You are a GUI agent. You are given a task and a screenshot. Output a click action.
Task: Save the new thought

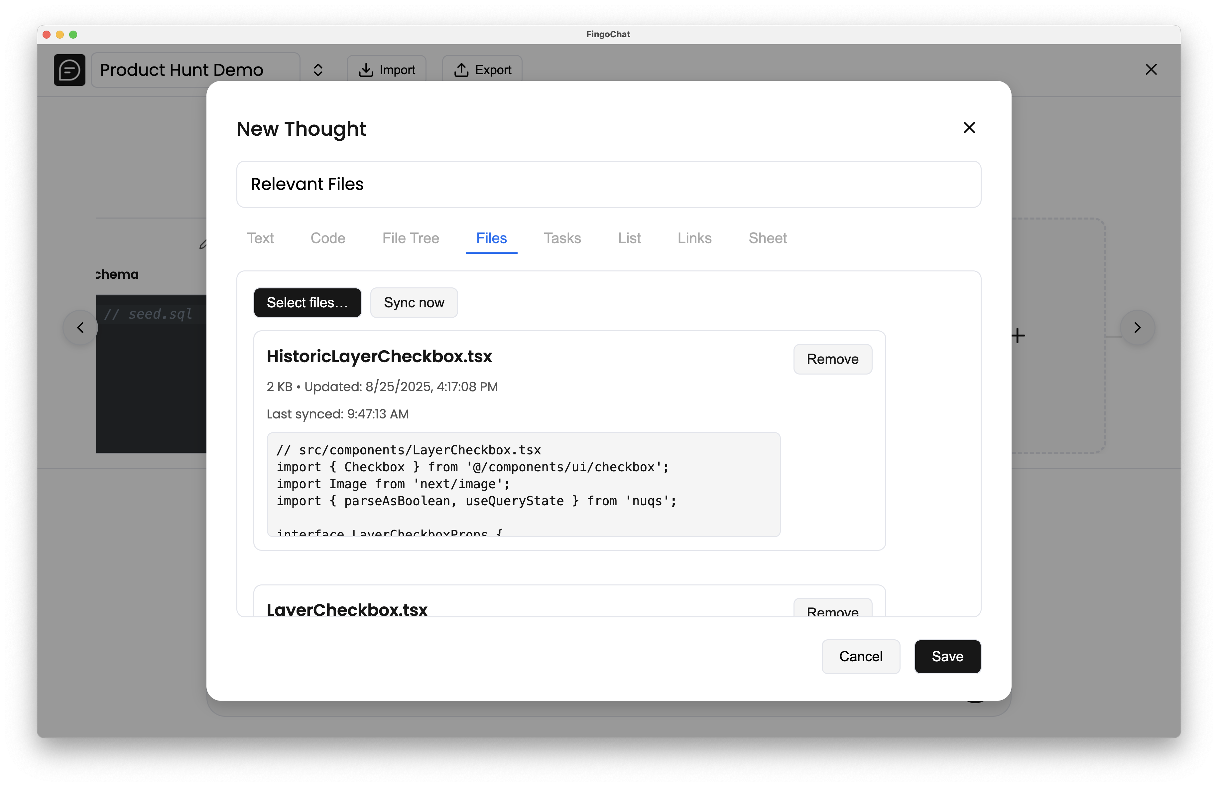[x=947, y=657]
